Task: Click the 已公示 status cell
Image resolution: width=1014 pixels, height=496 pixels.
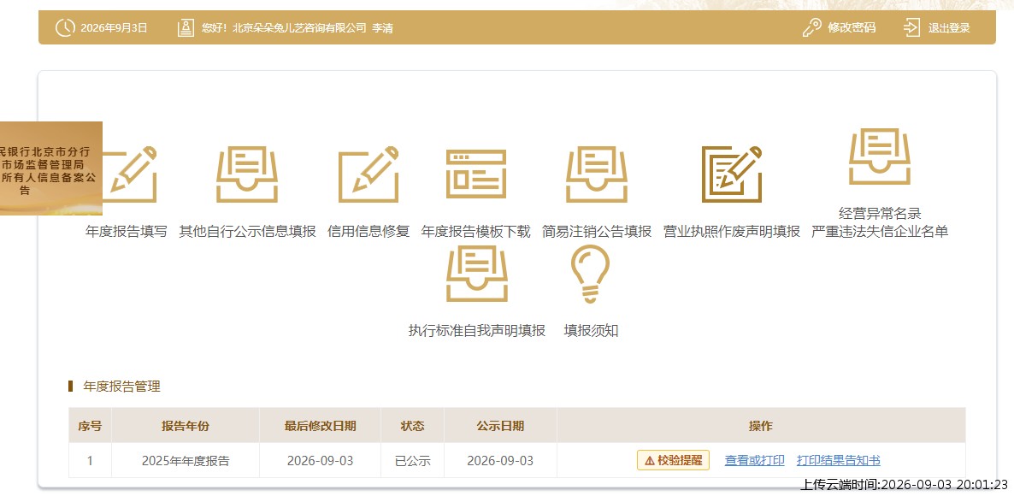Action: click(x=413, y=461)
